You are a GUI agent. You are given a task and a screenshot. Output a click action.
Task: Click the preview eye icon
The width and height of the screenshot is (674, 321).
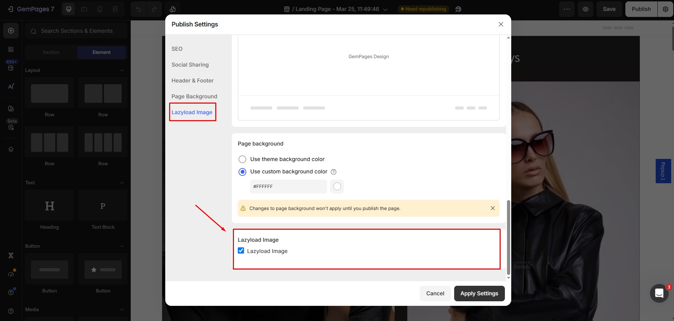586,9
